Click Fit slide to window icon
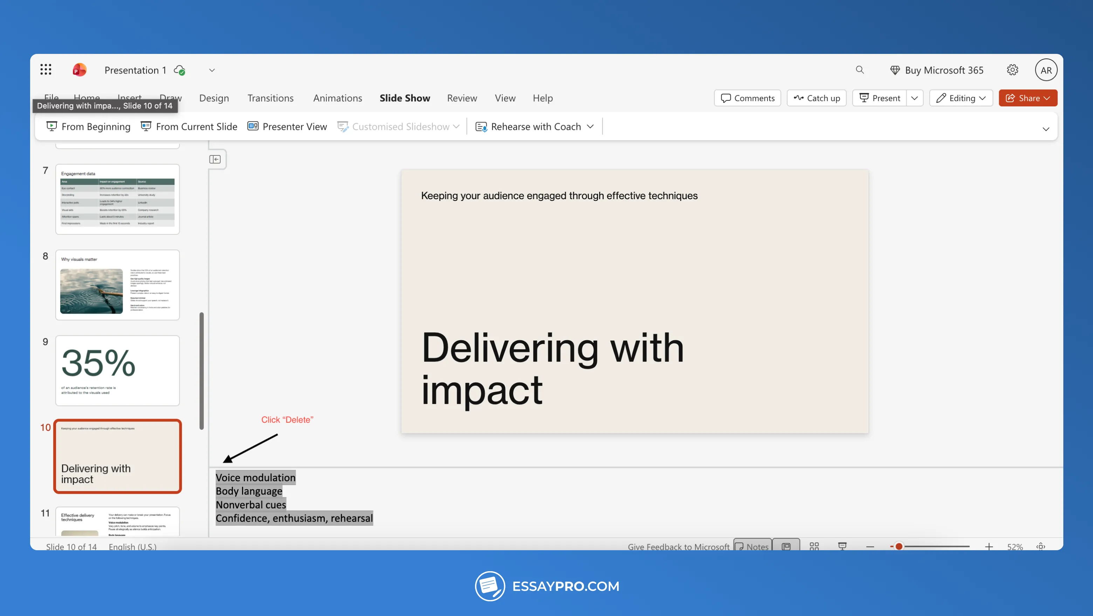 [x=1040, y=546]
